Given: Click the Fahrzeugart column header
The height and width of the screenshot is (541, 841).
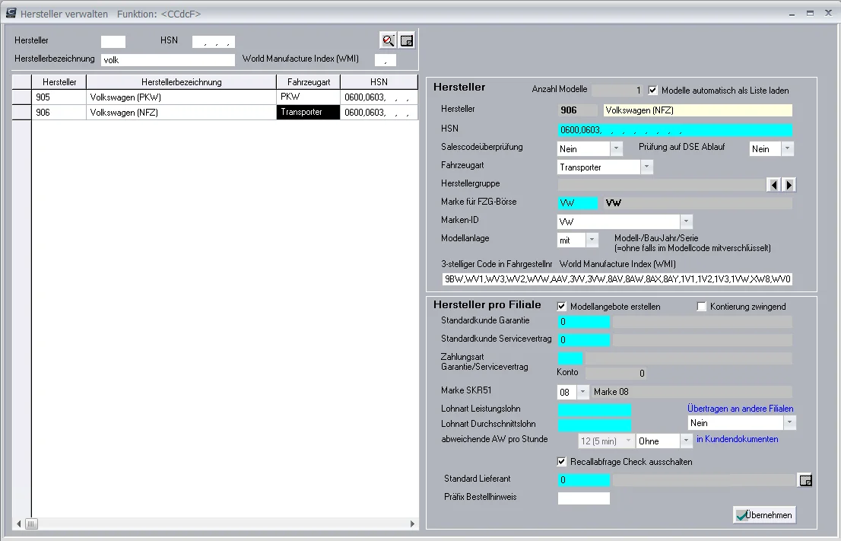Looking at the screenshot, I should click(x=309, y=82).
